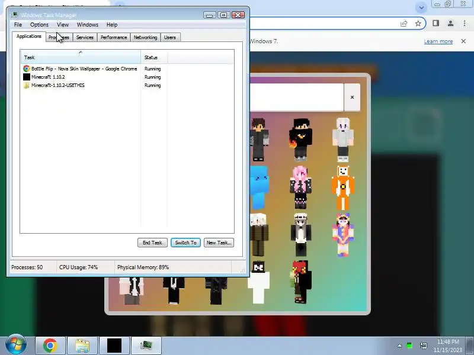Click the End Task button
Screen dimensions: 474x355
pos(152,243)
